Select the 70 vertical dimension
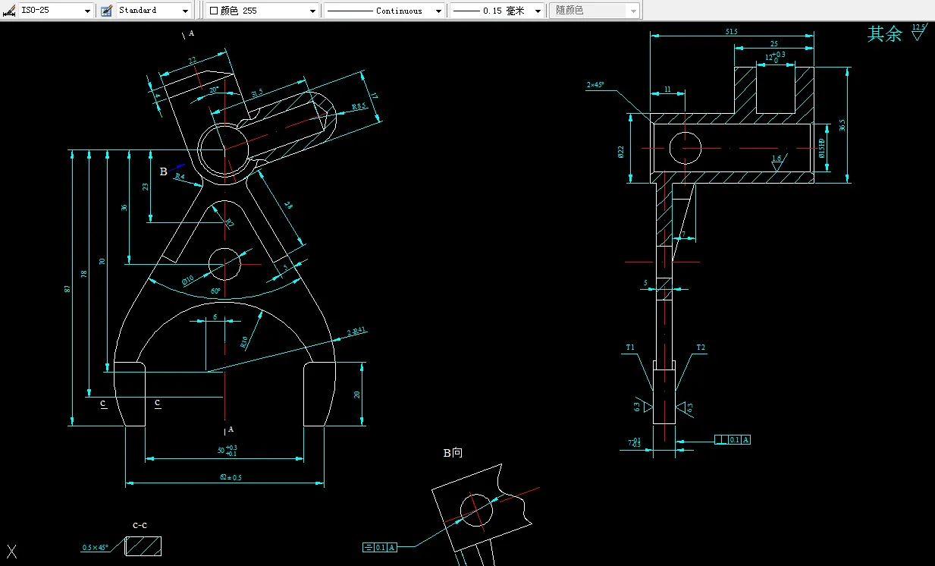 (x=102, y=261)
